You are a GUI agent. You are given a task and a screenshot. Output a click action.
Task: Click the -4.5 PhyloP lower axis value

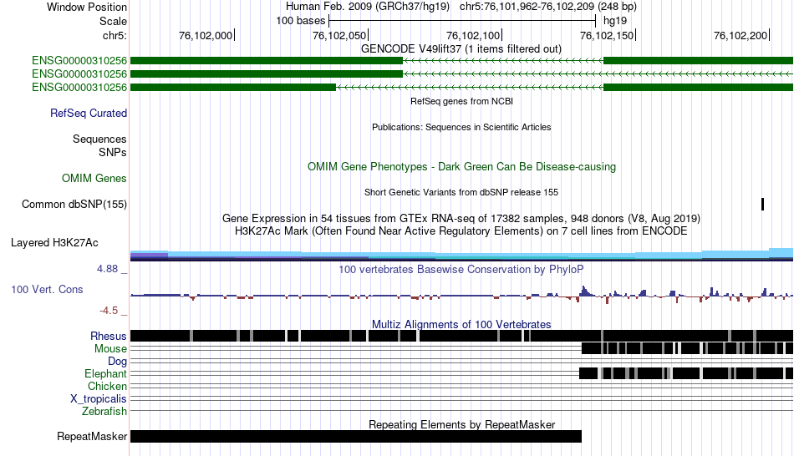[x=109, y=310]
